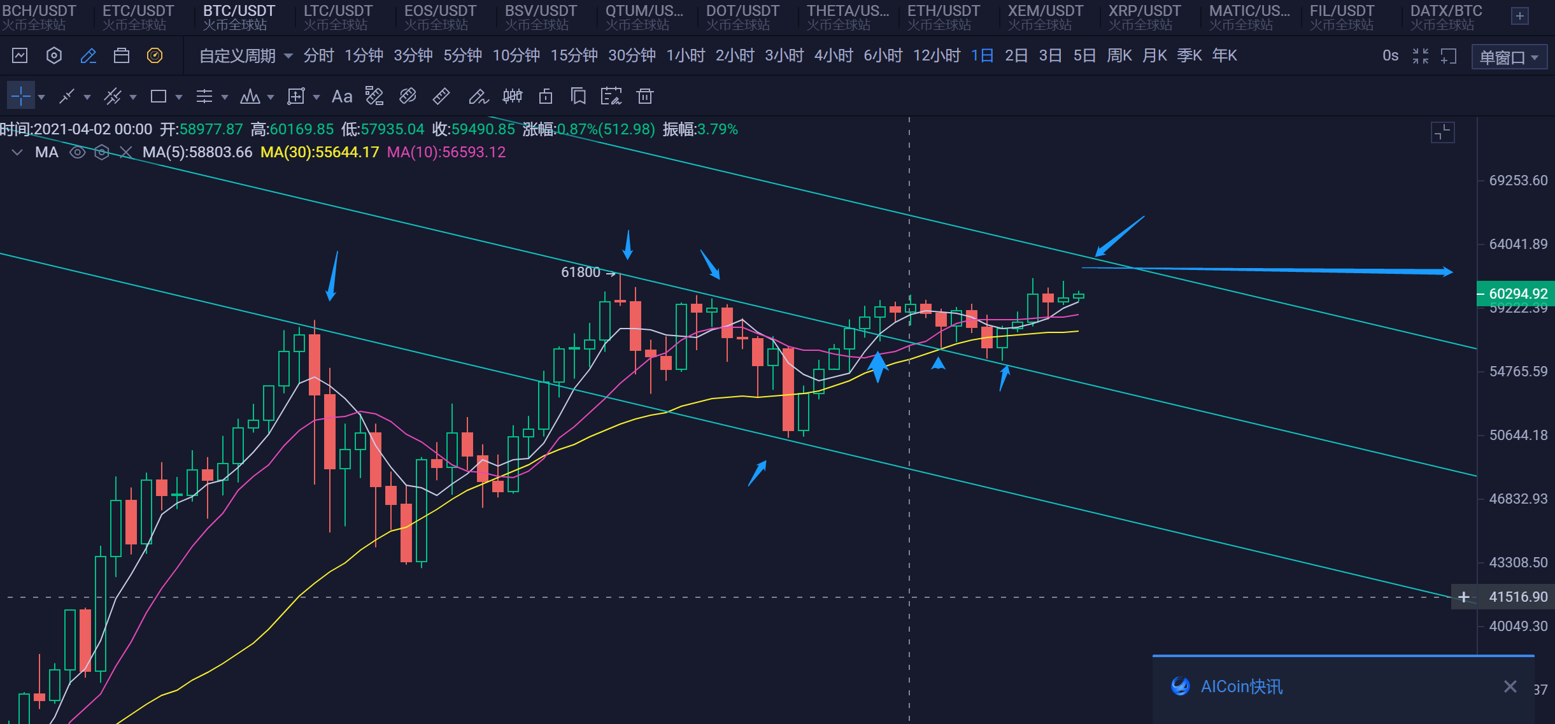Image resolution: width=1555 pixels, height=724 pixels.
Task: Click the ruler measure tool
Action: coord(441,97)
